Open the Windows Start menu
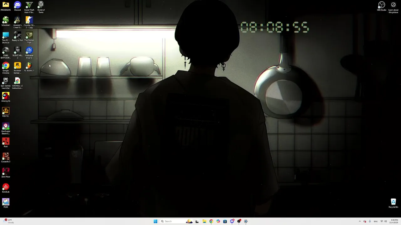 point(155,221)
